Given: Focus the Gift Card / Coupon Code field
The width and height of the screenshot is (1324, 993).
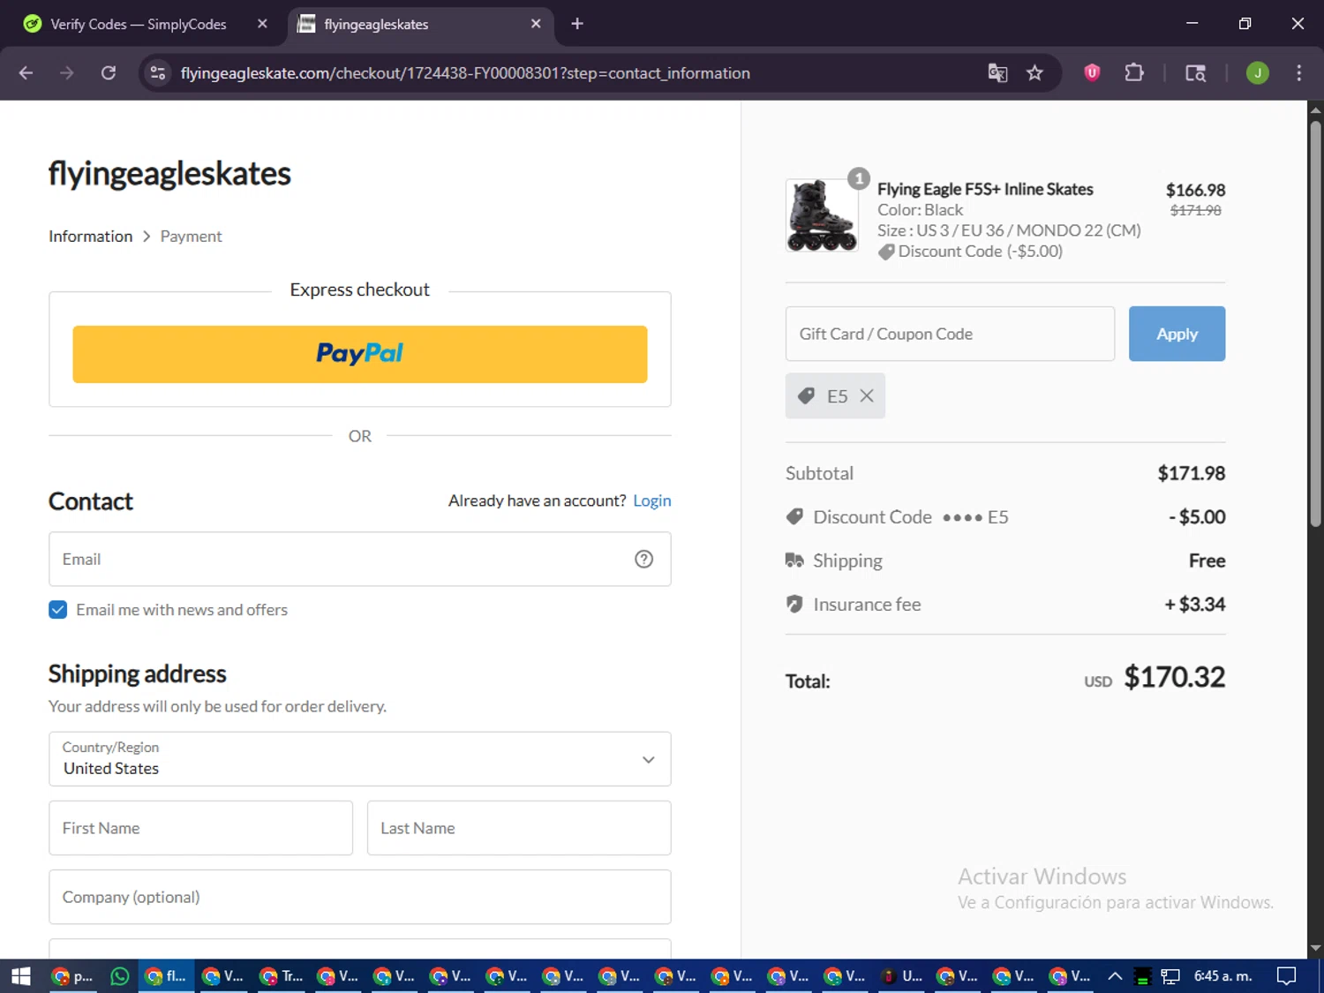Looking at the screenshot, I should [x=950, y=334].
